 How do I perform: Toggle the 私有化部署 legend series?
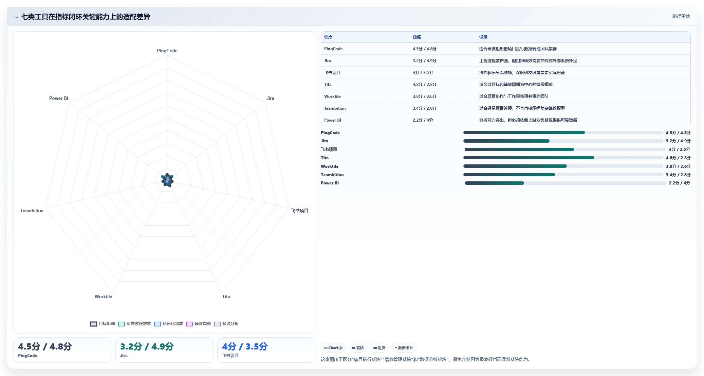168,324
